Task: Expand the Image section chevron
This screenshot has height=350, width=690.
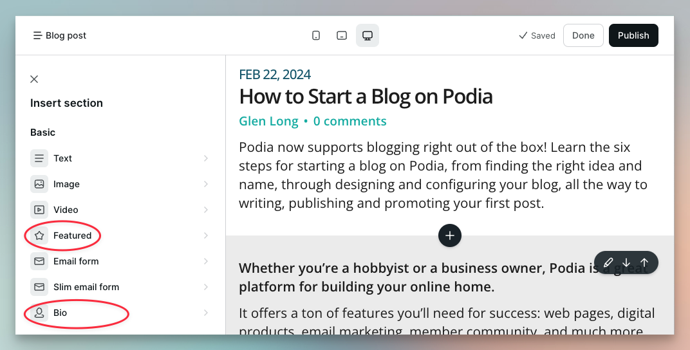Action: (206, 184)
